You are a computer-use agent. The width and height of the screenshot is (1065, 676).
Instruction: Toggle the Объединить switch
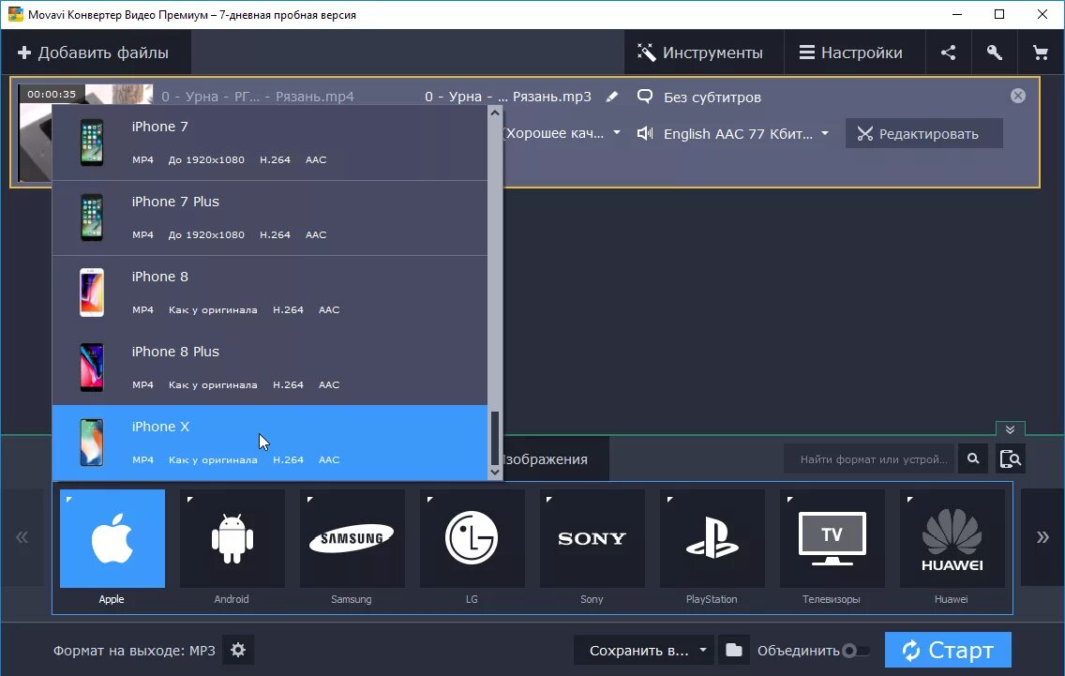coord(855,650)
